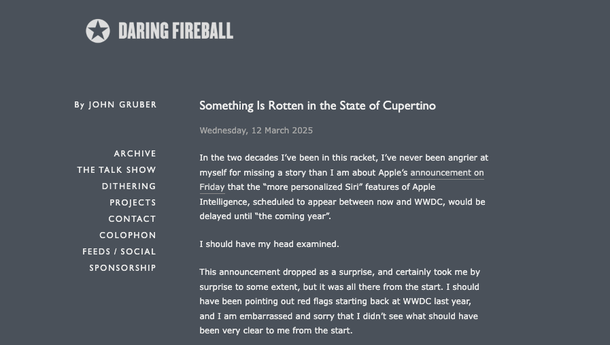Click the text 'the coming year'
The width and height of the screenshot is (610, 345).
pos(292,216)
